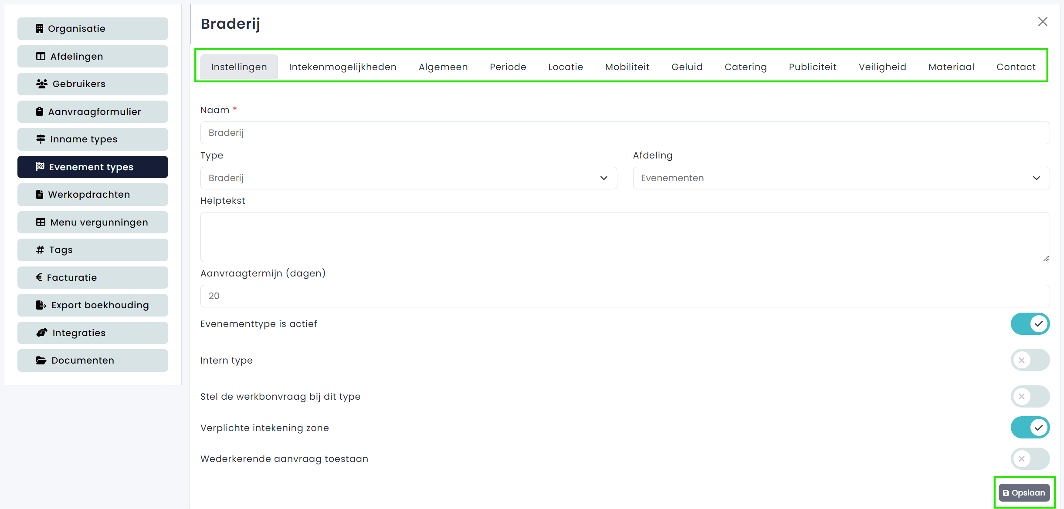Click the Integraties handshake icon

(x=42, y=333)
